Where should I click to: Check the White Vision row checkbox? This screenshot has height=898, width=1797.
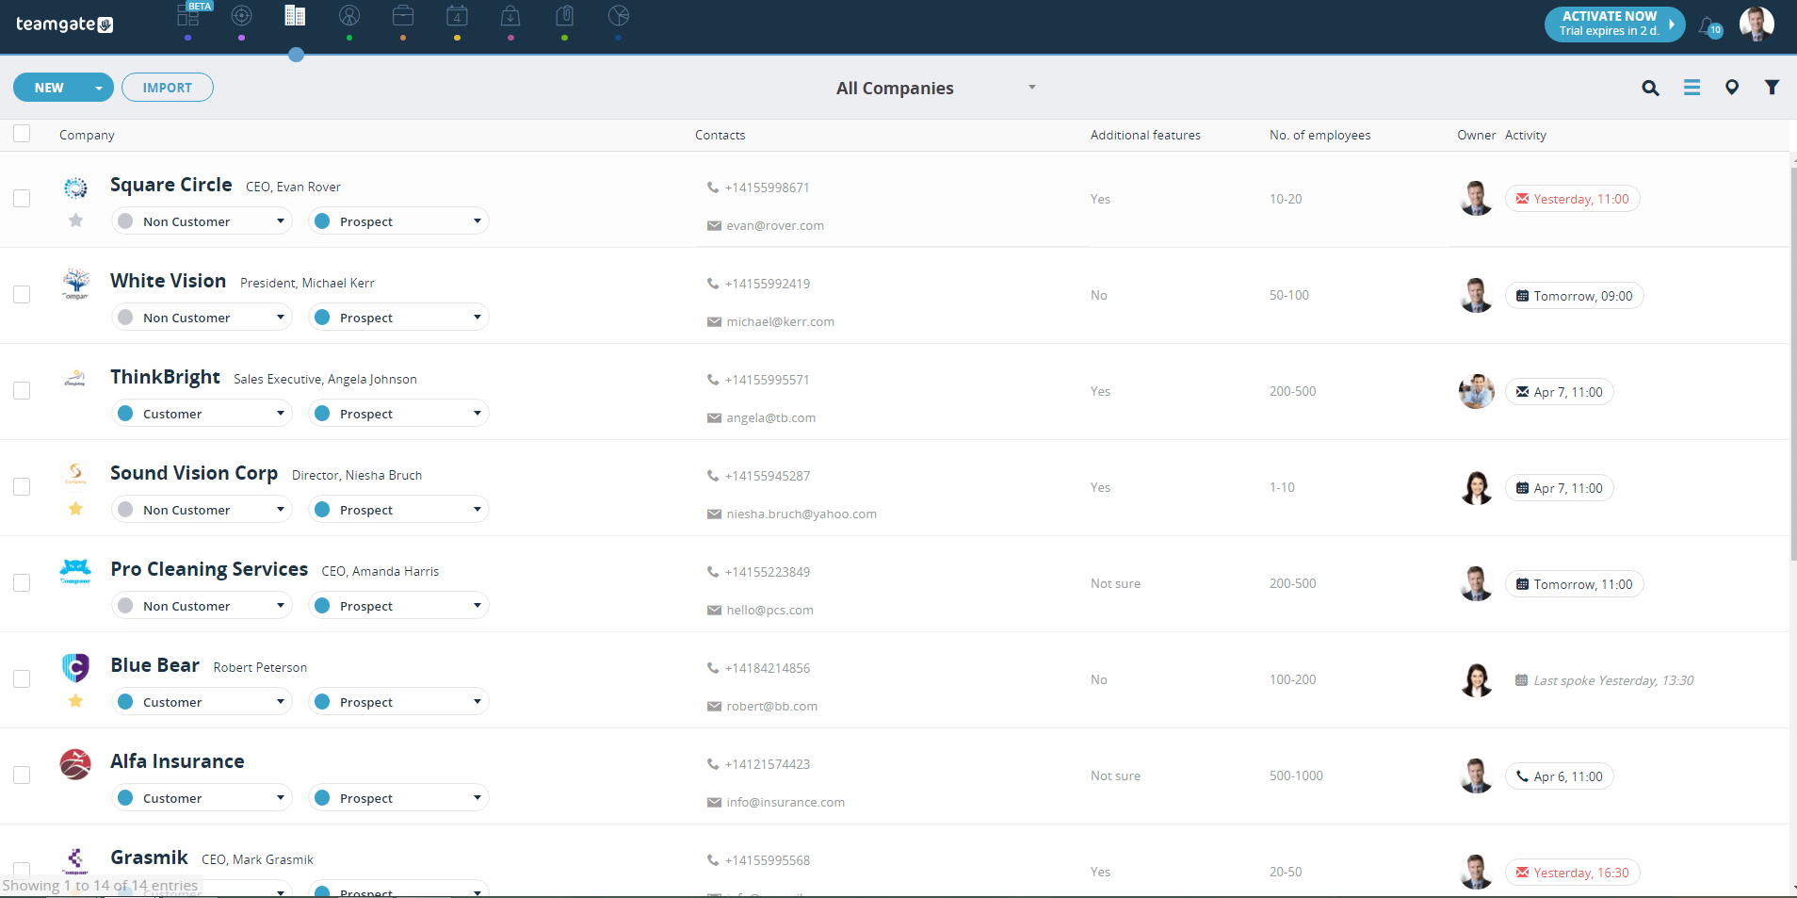pos(22,295)
